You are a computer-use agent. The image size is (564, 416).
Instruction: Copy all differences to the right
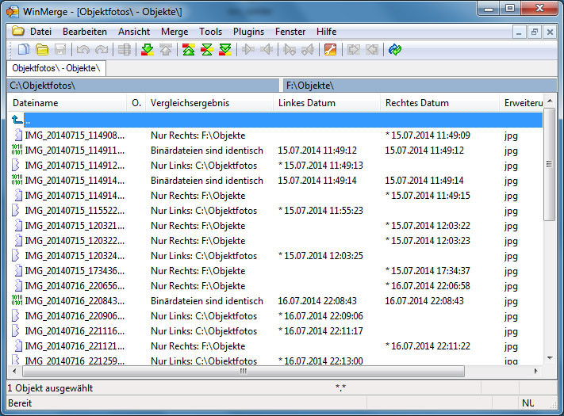pos(354,49)
